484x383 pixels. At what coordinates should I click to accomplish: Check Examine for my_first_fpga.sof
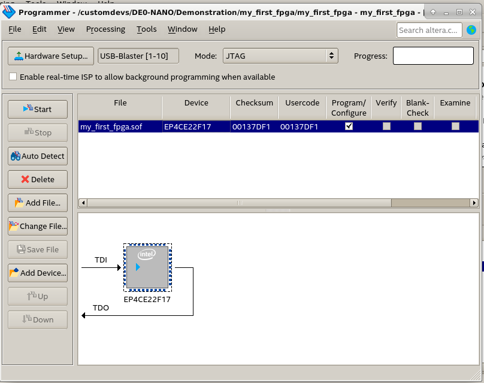[455, 126]
